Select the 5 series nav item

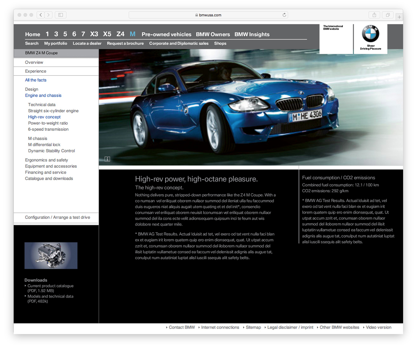[x=65, y=34]
